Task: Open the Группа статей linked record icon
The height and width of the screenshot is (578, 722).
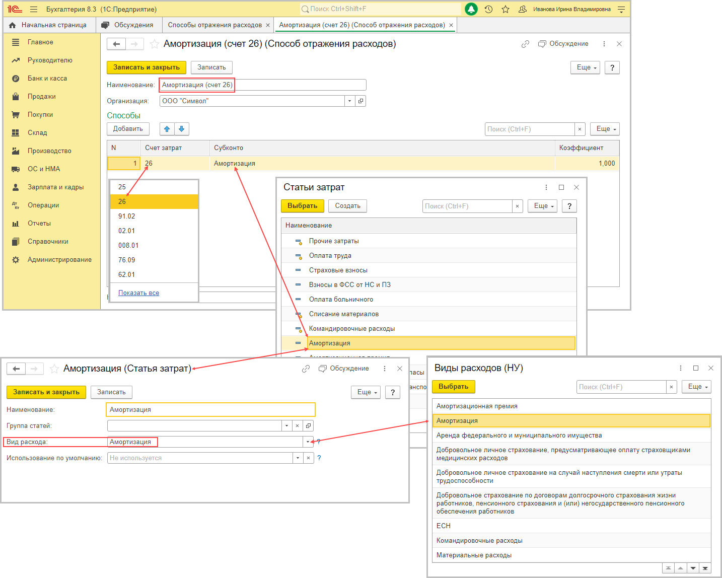Action: tap(309, 426)
